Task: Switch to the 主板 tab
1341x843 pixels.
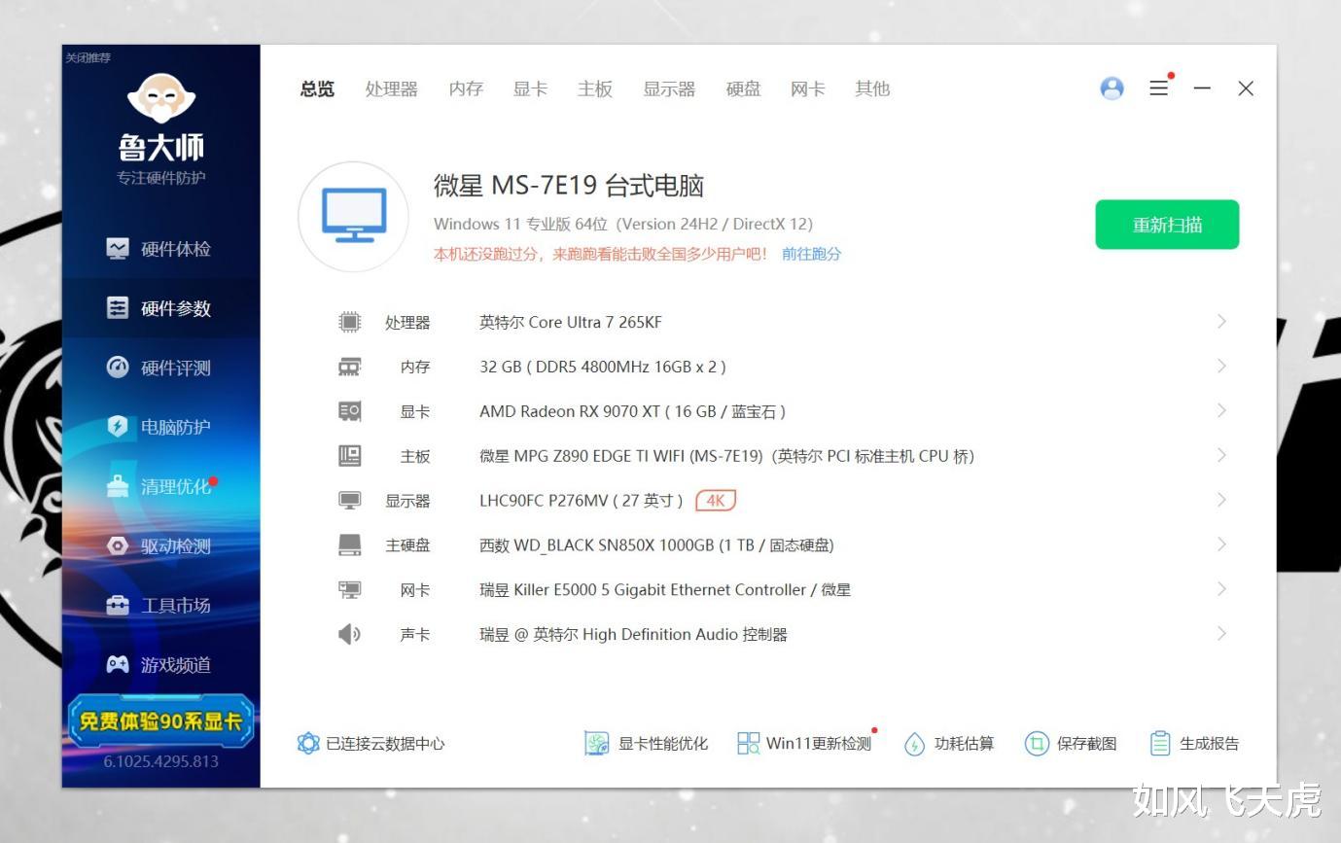Action: [594, 88]
